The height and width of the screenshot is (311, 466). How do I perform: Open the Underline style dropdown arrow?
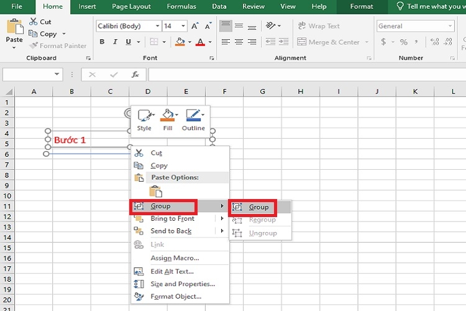(x=139, y=42)
